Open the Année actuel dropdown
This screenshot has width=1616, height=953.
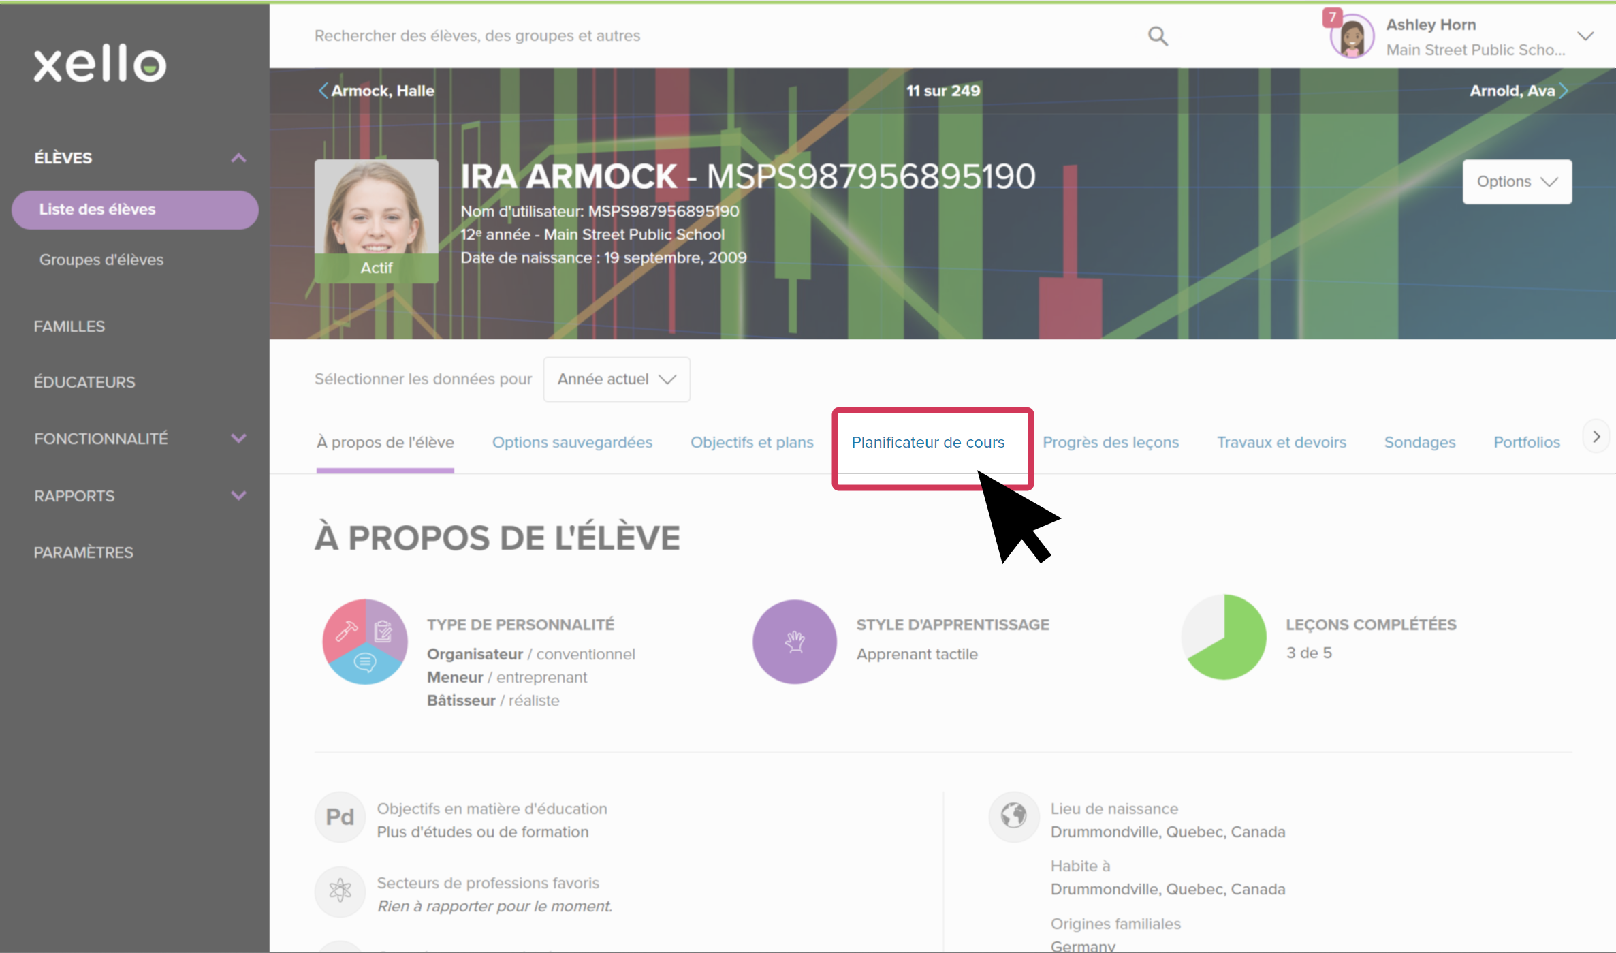[616, 379]
